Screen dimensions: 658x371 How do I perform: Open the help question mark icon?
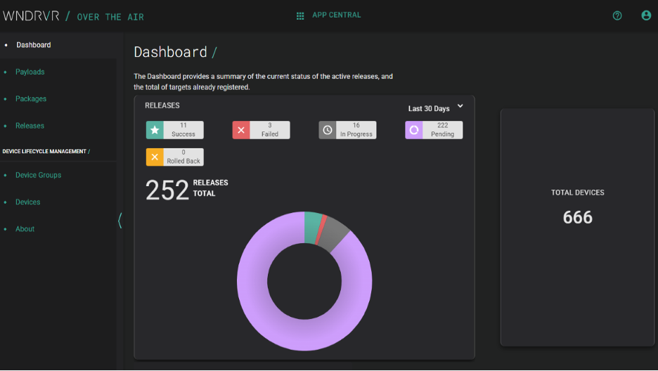[x=617, y=15]
